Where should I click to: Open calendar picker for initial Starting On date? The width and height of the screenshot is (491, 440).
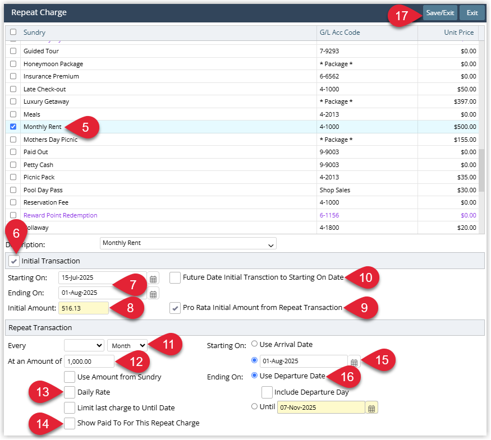tap(153, 279)
